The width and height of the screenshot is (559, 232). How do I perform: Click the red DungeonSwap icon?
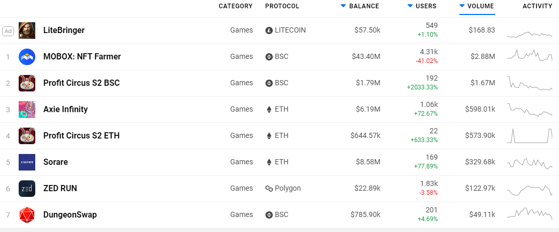point(27,215)
